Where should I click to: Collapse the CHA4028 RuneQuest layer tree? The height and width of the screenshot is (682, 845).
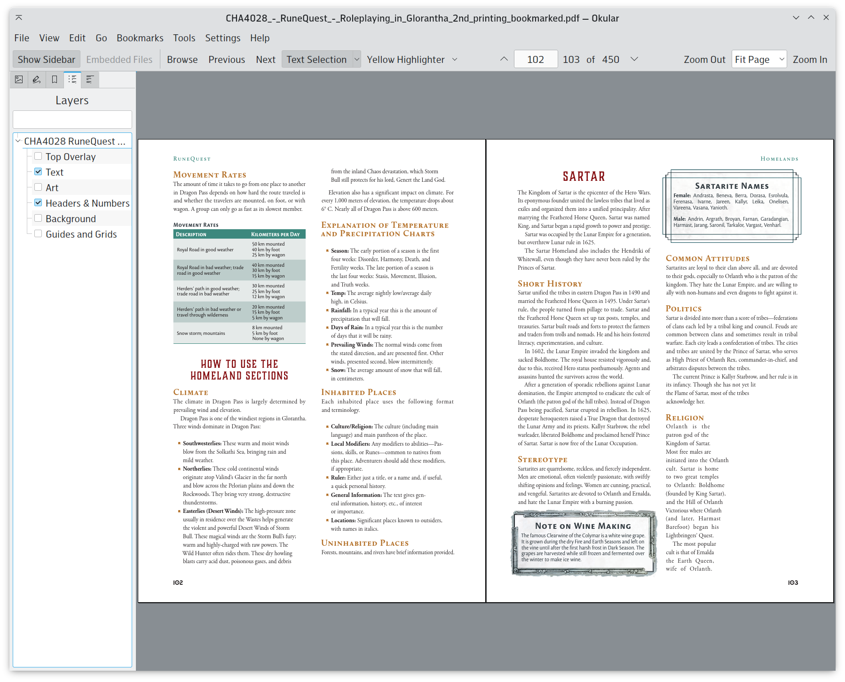(x=18, y=141)
